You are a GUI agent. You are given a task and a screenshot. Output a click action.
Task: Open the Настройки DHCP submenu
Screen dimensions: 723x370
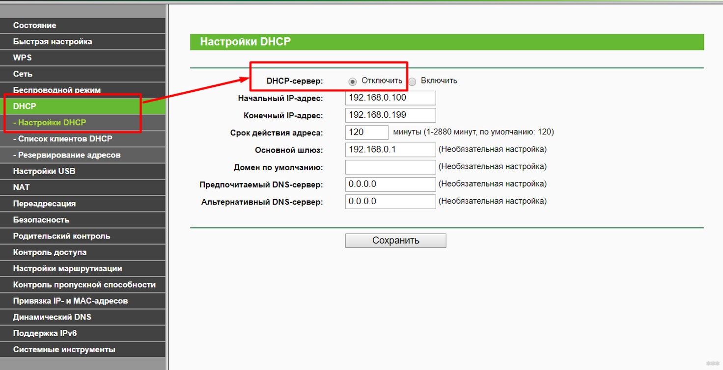click(83, 123)
